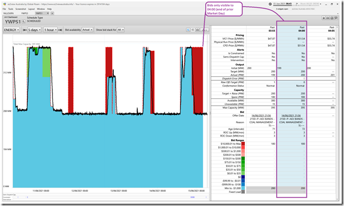Click the $1,000.01 to $10,000 swatch

click(x=243, y=147)
